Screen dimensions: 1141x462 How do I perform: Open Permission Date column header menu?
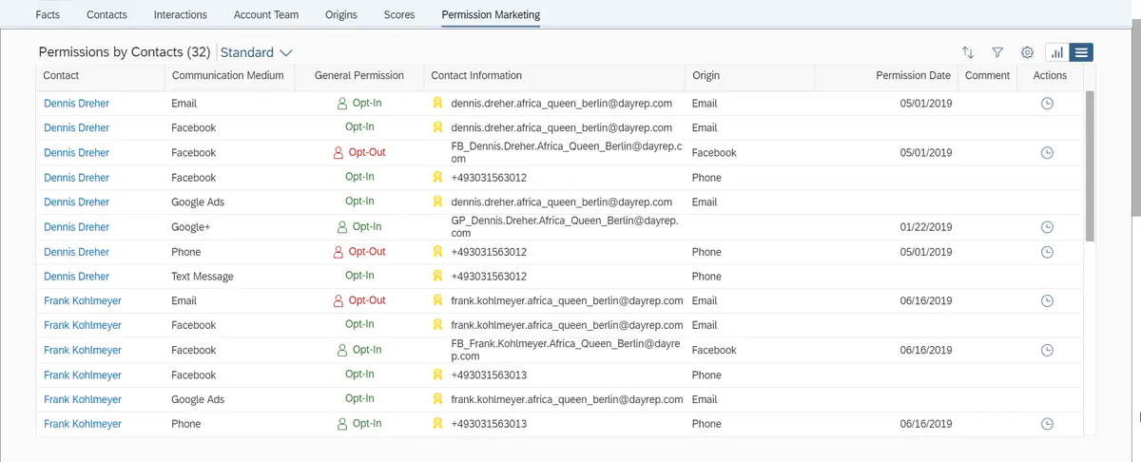tap(913, 76)
